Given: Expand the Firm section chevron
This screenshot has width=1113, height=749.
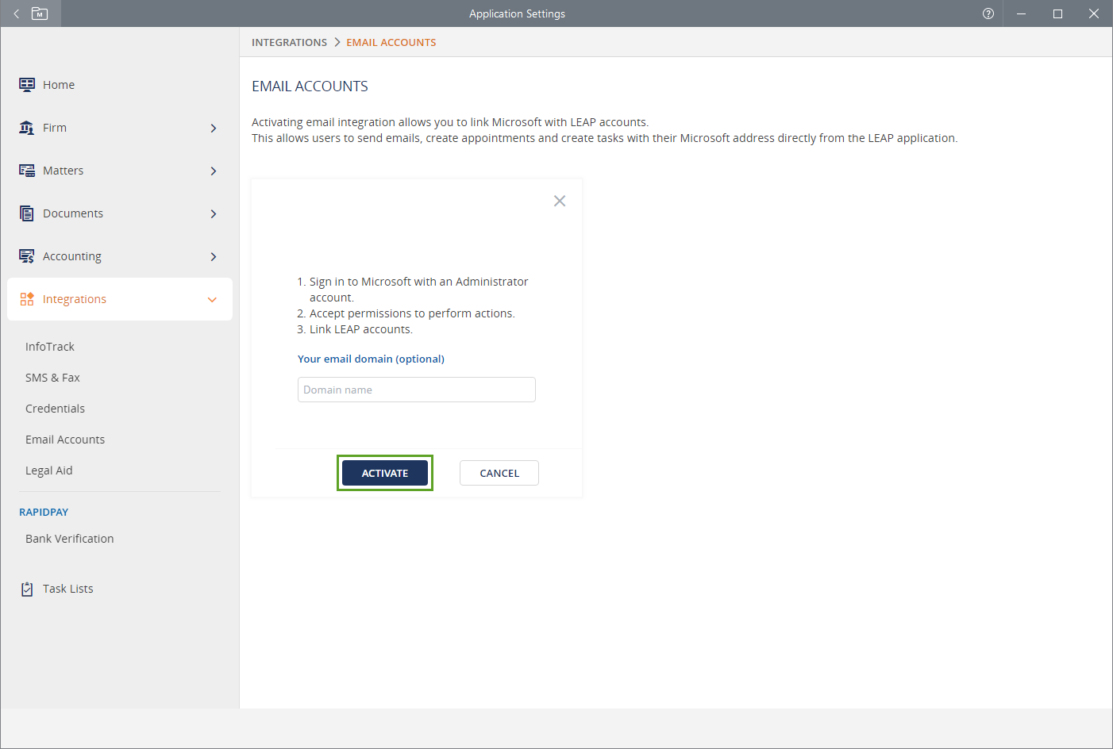Looking at the screenshot, I should pyautogui.click(x=213, y=128).
